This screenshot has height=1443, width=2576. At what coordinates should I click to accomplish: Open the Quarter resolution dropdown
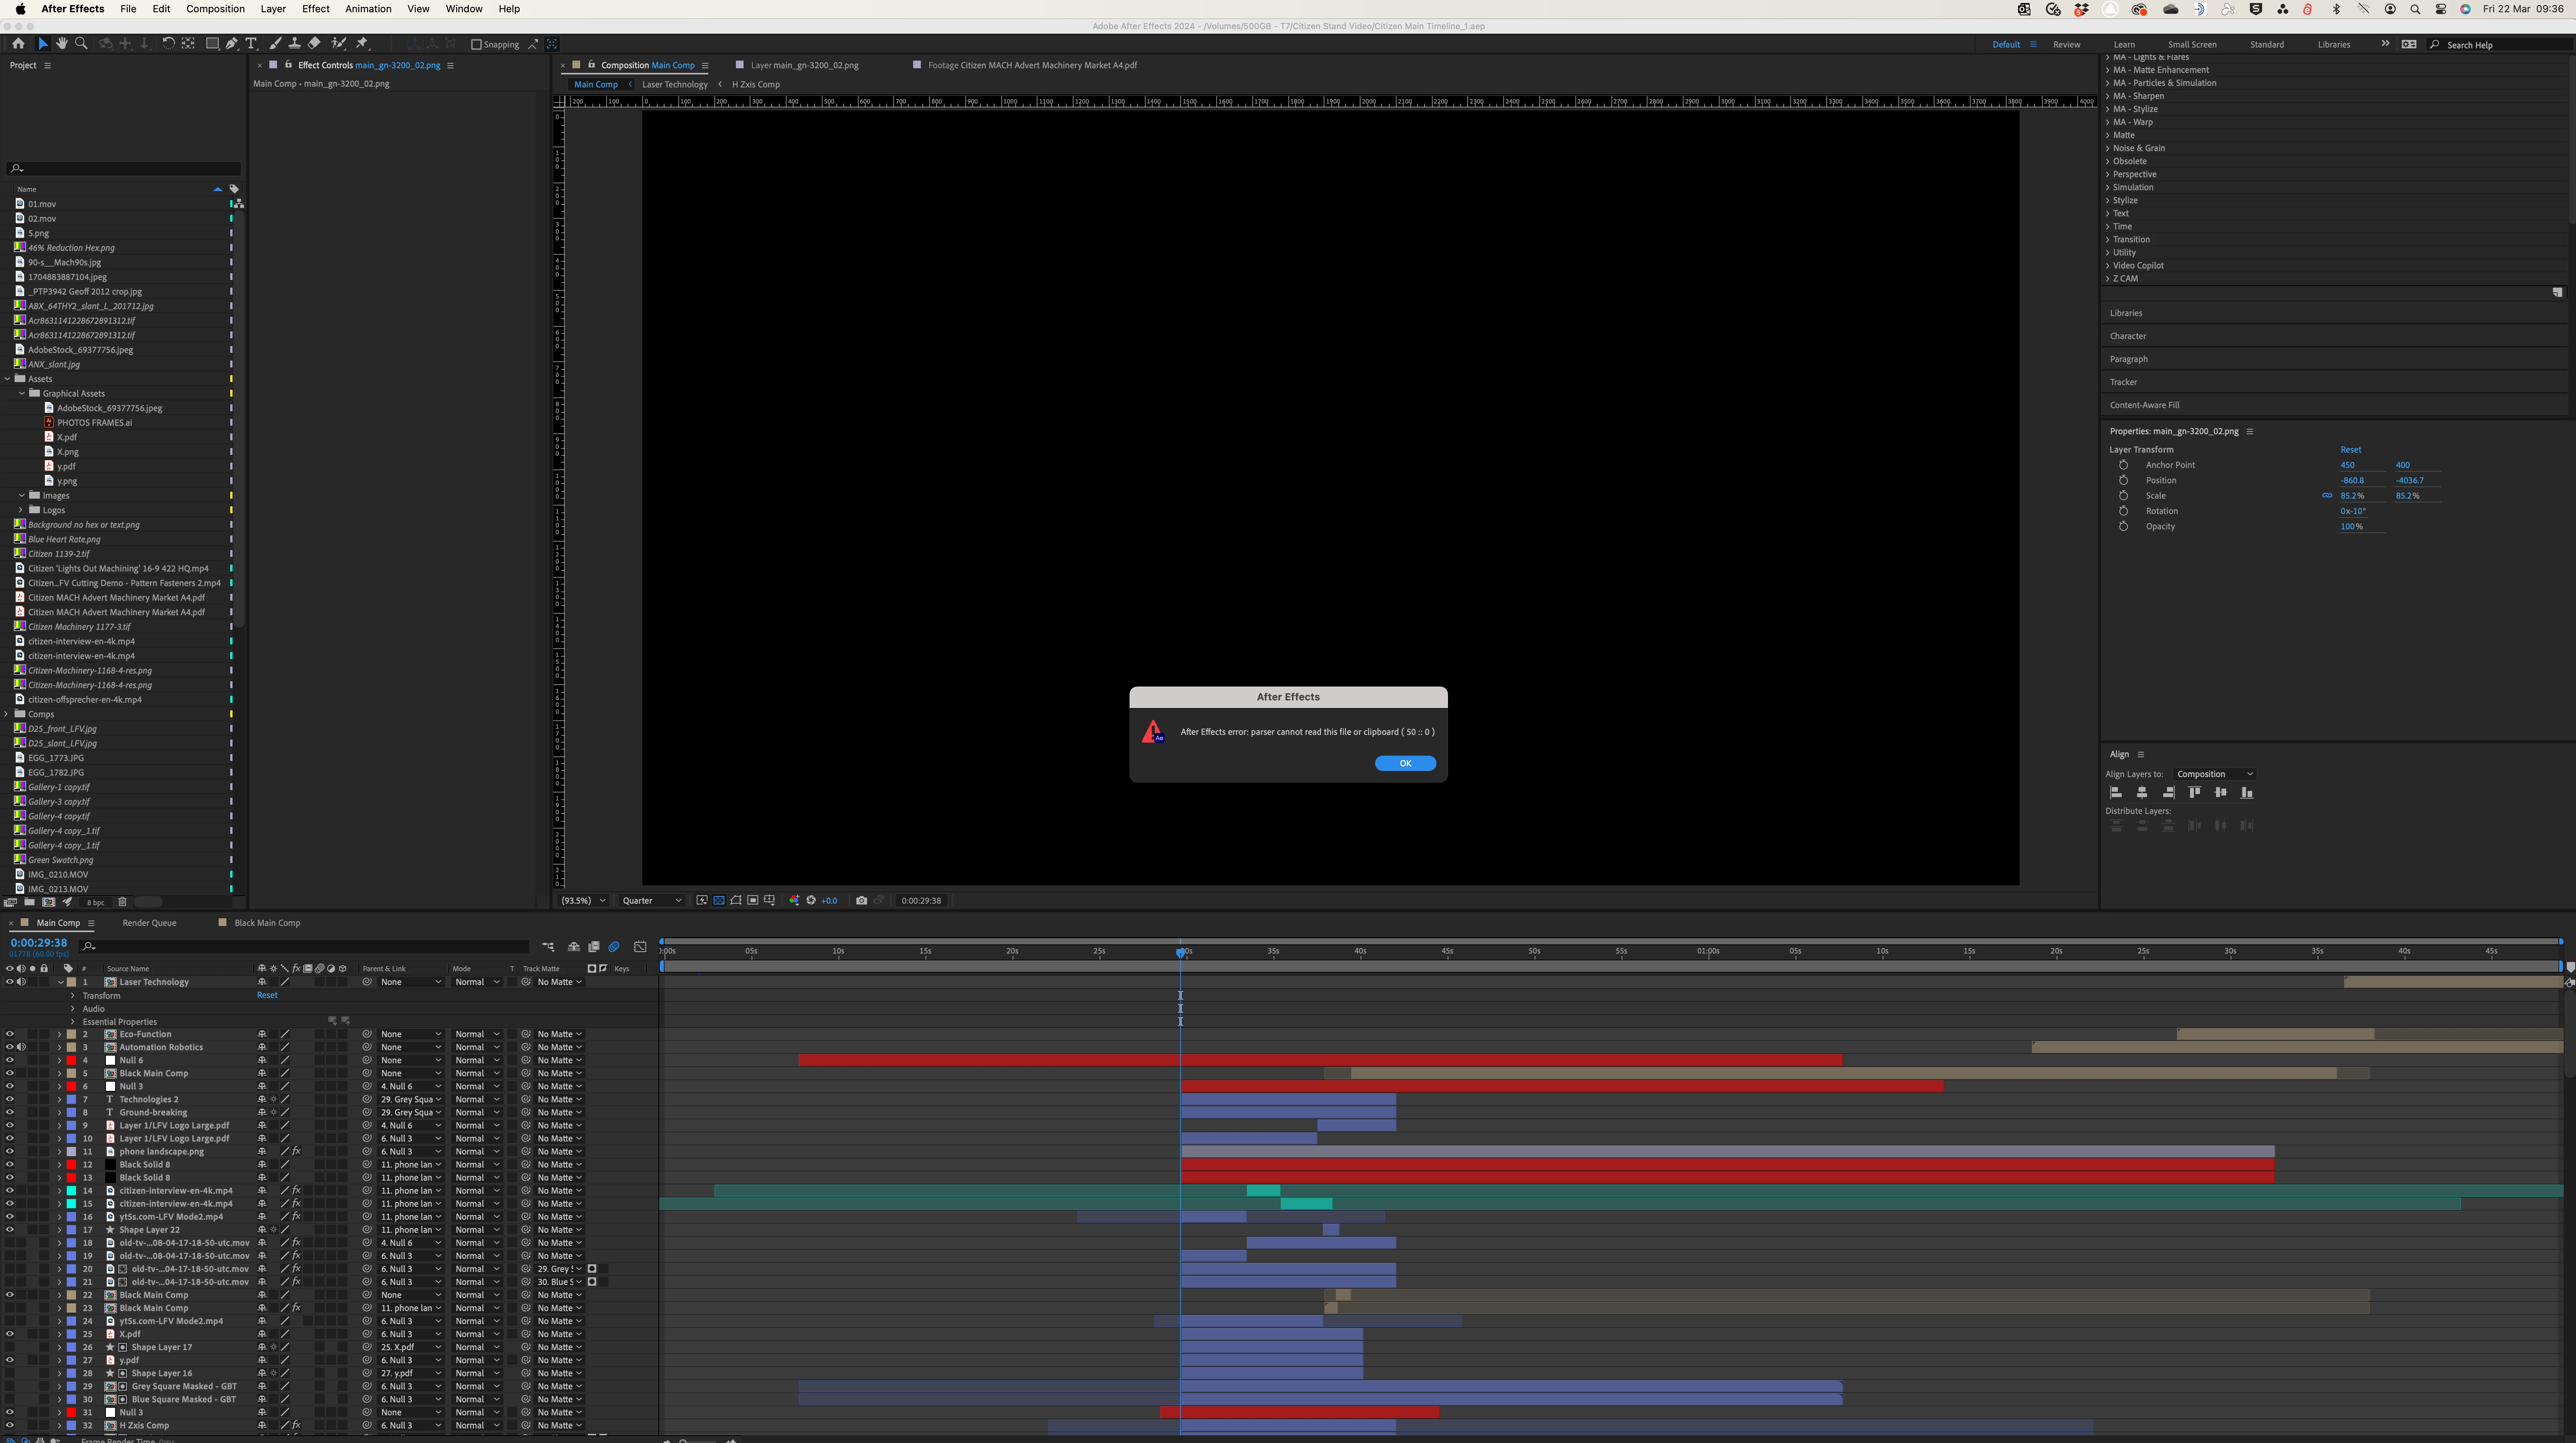tap(652, 901)
